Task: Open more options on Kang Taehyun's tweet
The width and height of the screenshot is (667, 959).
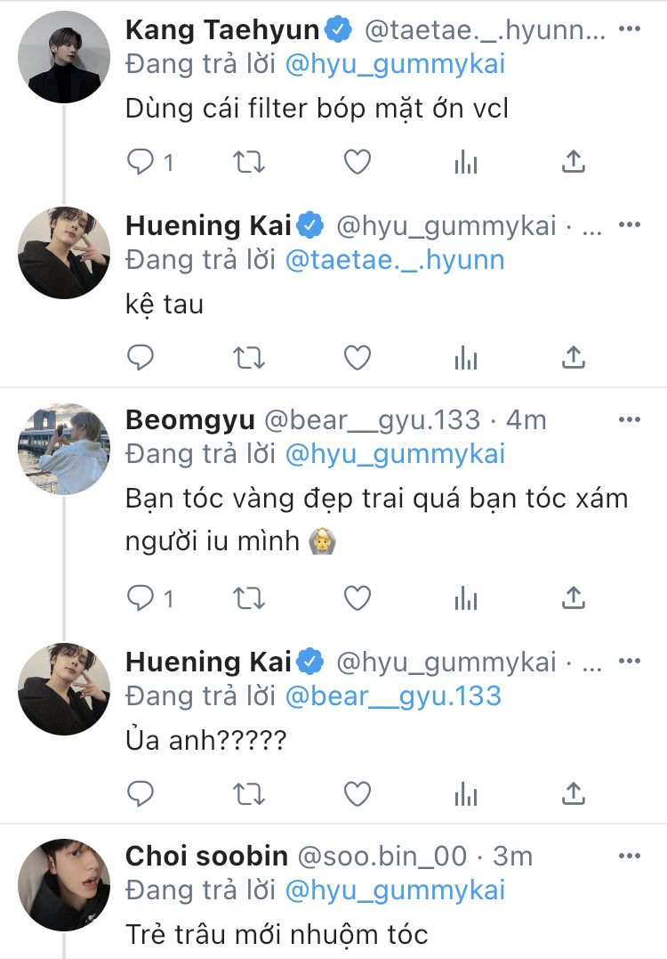Action: pyautogui.click(x=630, y=29)
